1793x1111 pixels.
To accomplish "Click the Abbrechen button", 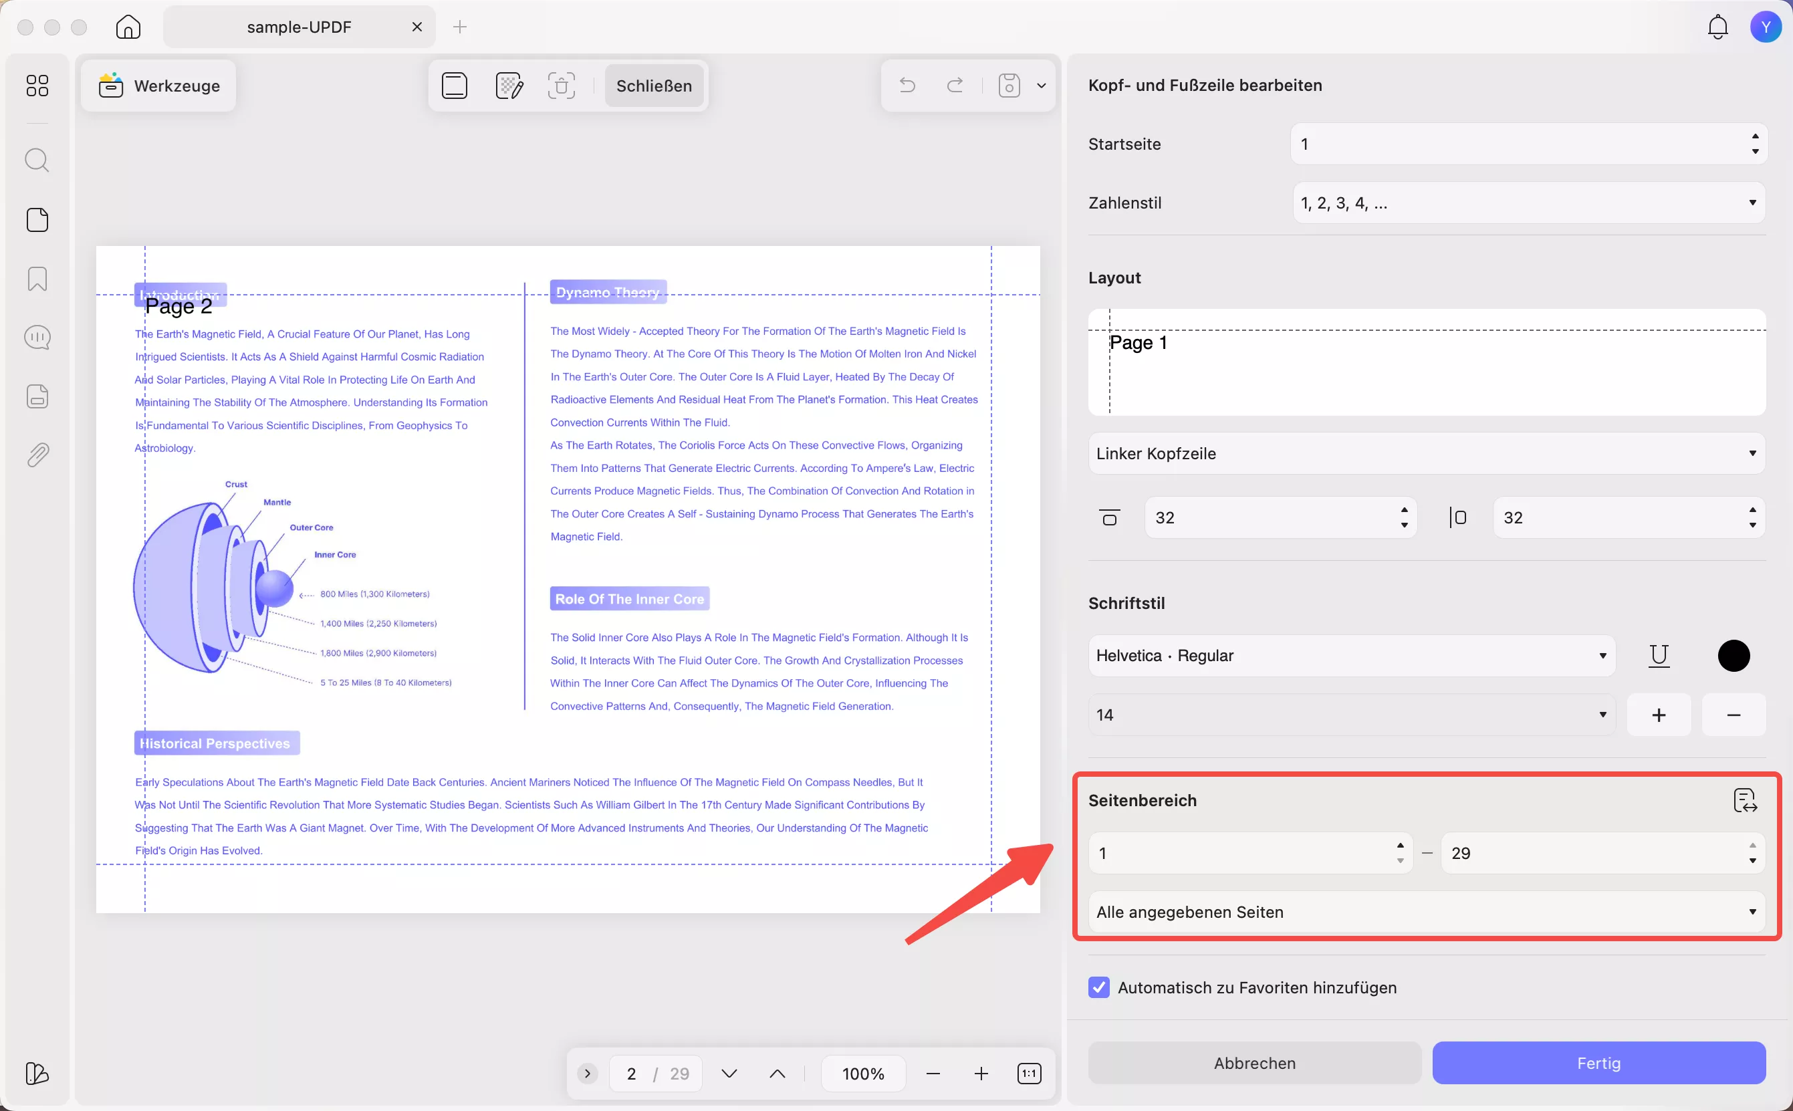I will click(x=1254, y=1062).
